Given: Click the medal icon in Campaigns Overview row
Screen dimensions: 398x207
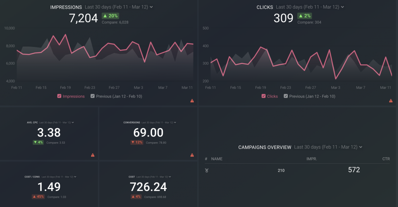Looking at the screenshot, I should pos(207,170).
